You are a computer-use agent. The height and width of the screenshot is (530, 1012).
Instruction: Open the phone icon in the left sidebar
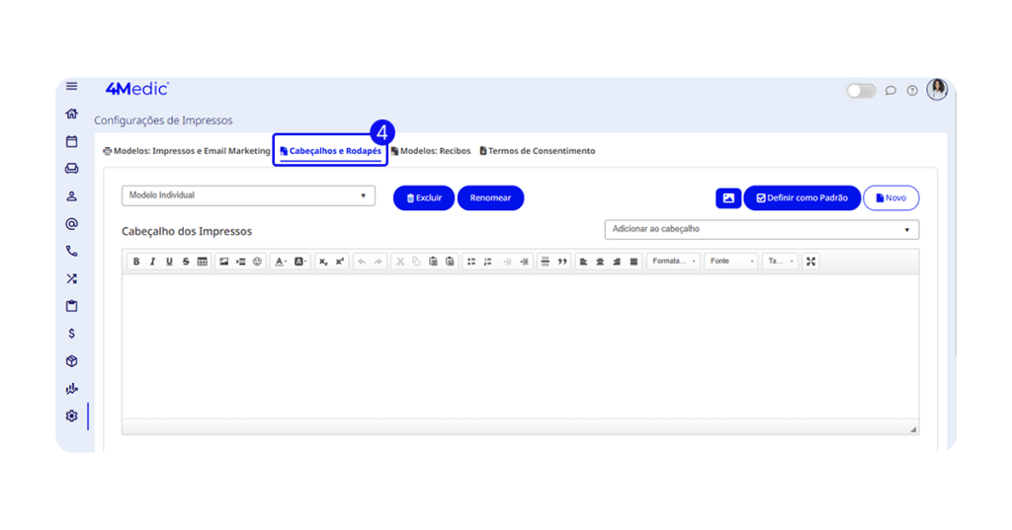click(71, 252)
